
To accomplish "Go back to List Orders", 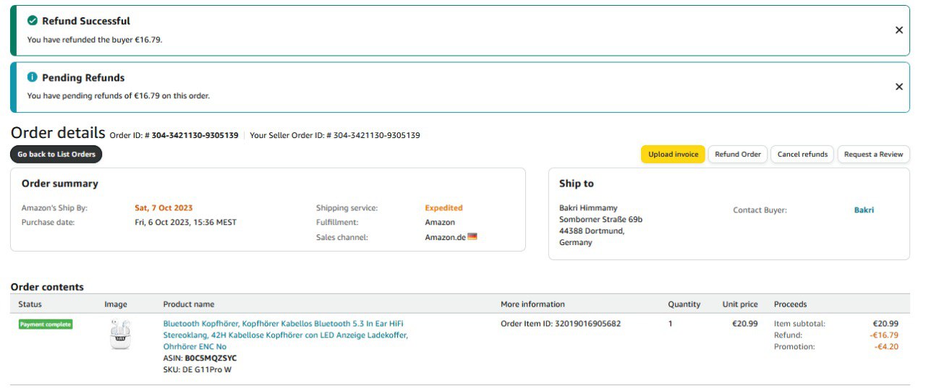I will click(56, 154).
